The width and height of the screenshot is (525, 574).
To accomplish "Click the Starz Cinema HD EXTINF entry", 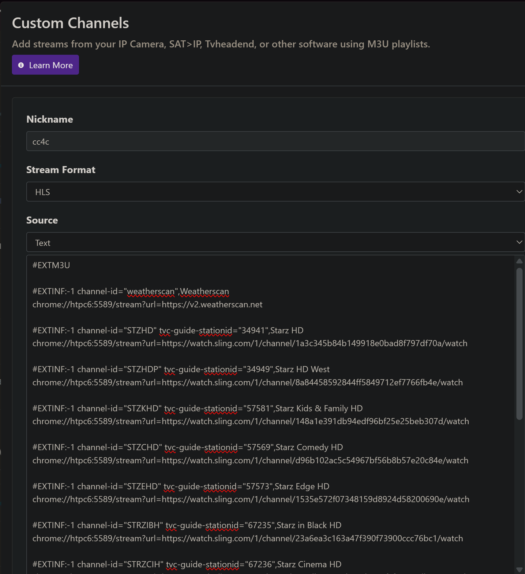I will click(187, 565).
